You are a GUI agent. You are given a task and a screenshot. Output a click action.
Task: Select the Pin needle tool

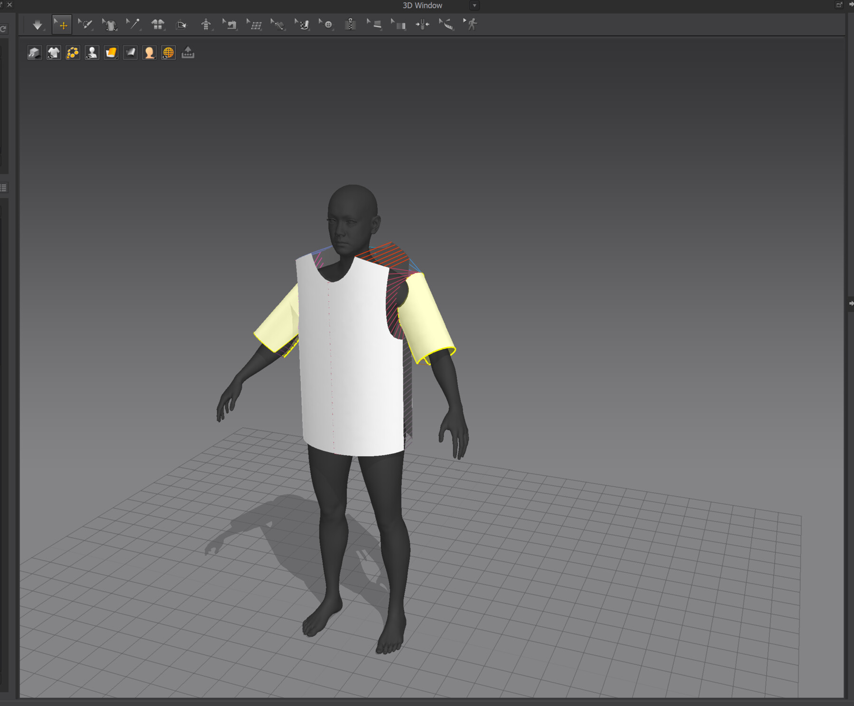tap(133, 25)
